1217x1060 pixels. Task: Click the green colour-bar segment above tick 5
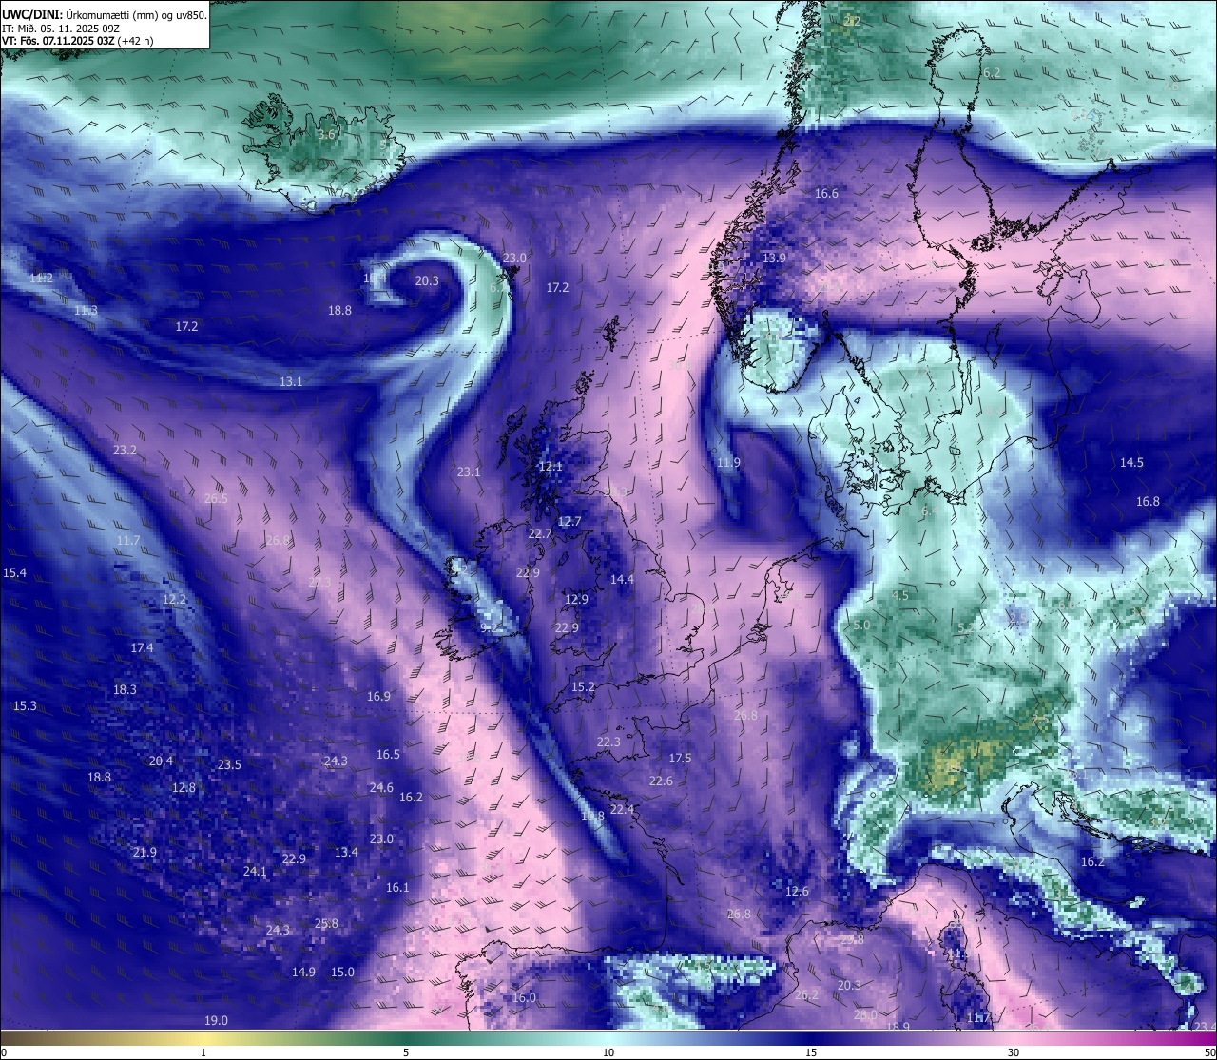click(x=406, y=1038)
